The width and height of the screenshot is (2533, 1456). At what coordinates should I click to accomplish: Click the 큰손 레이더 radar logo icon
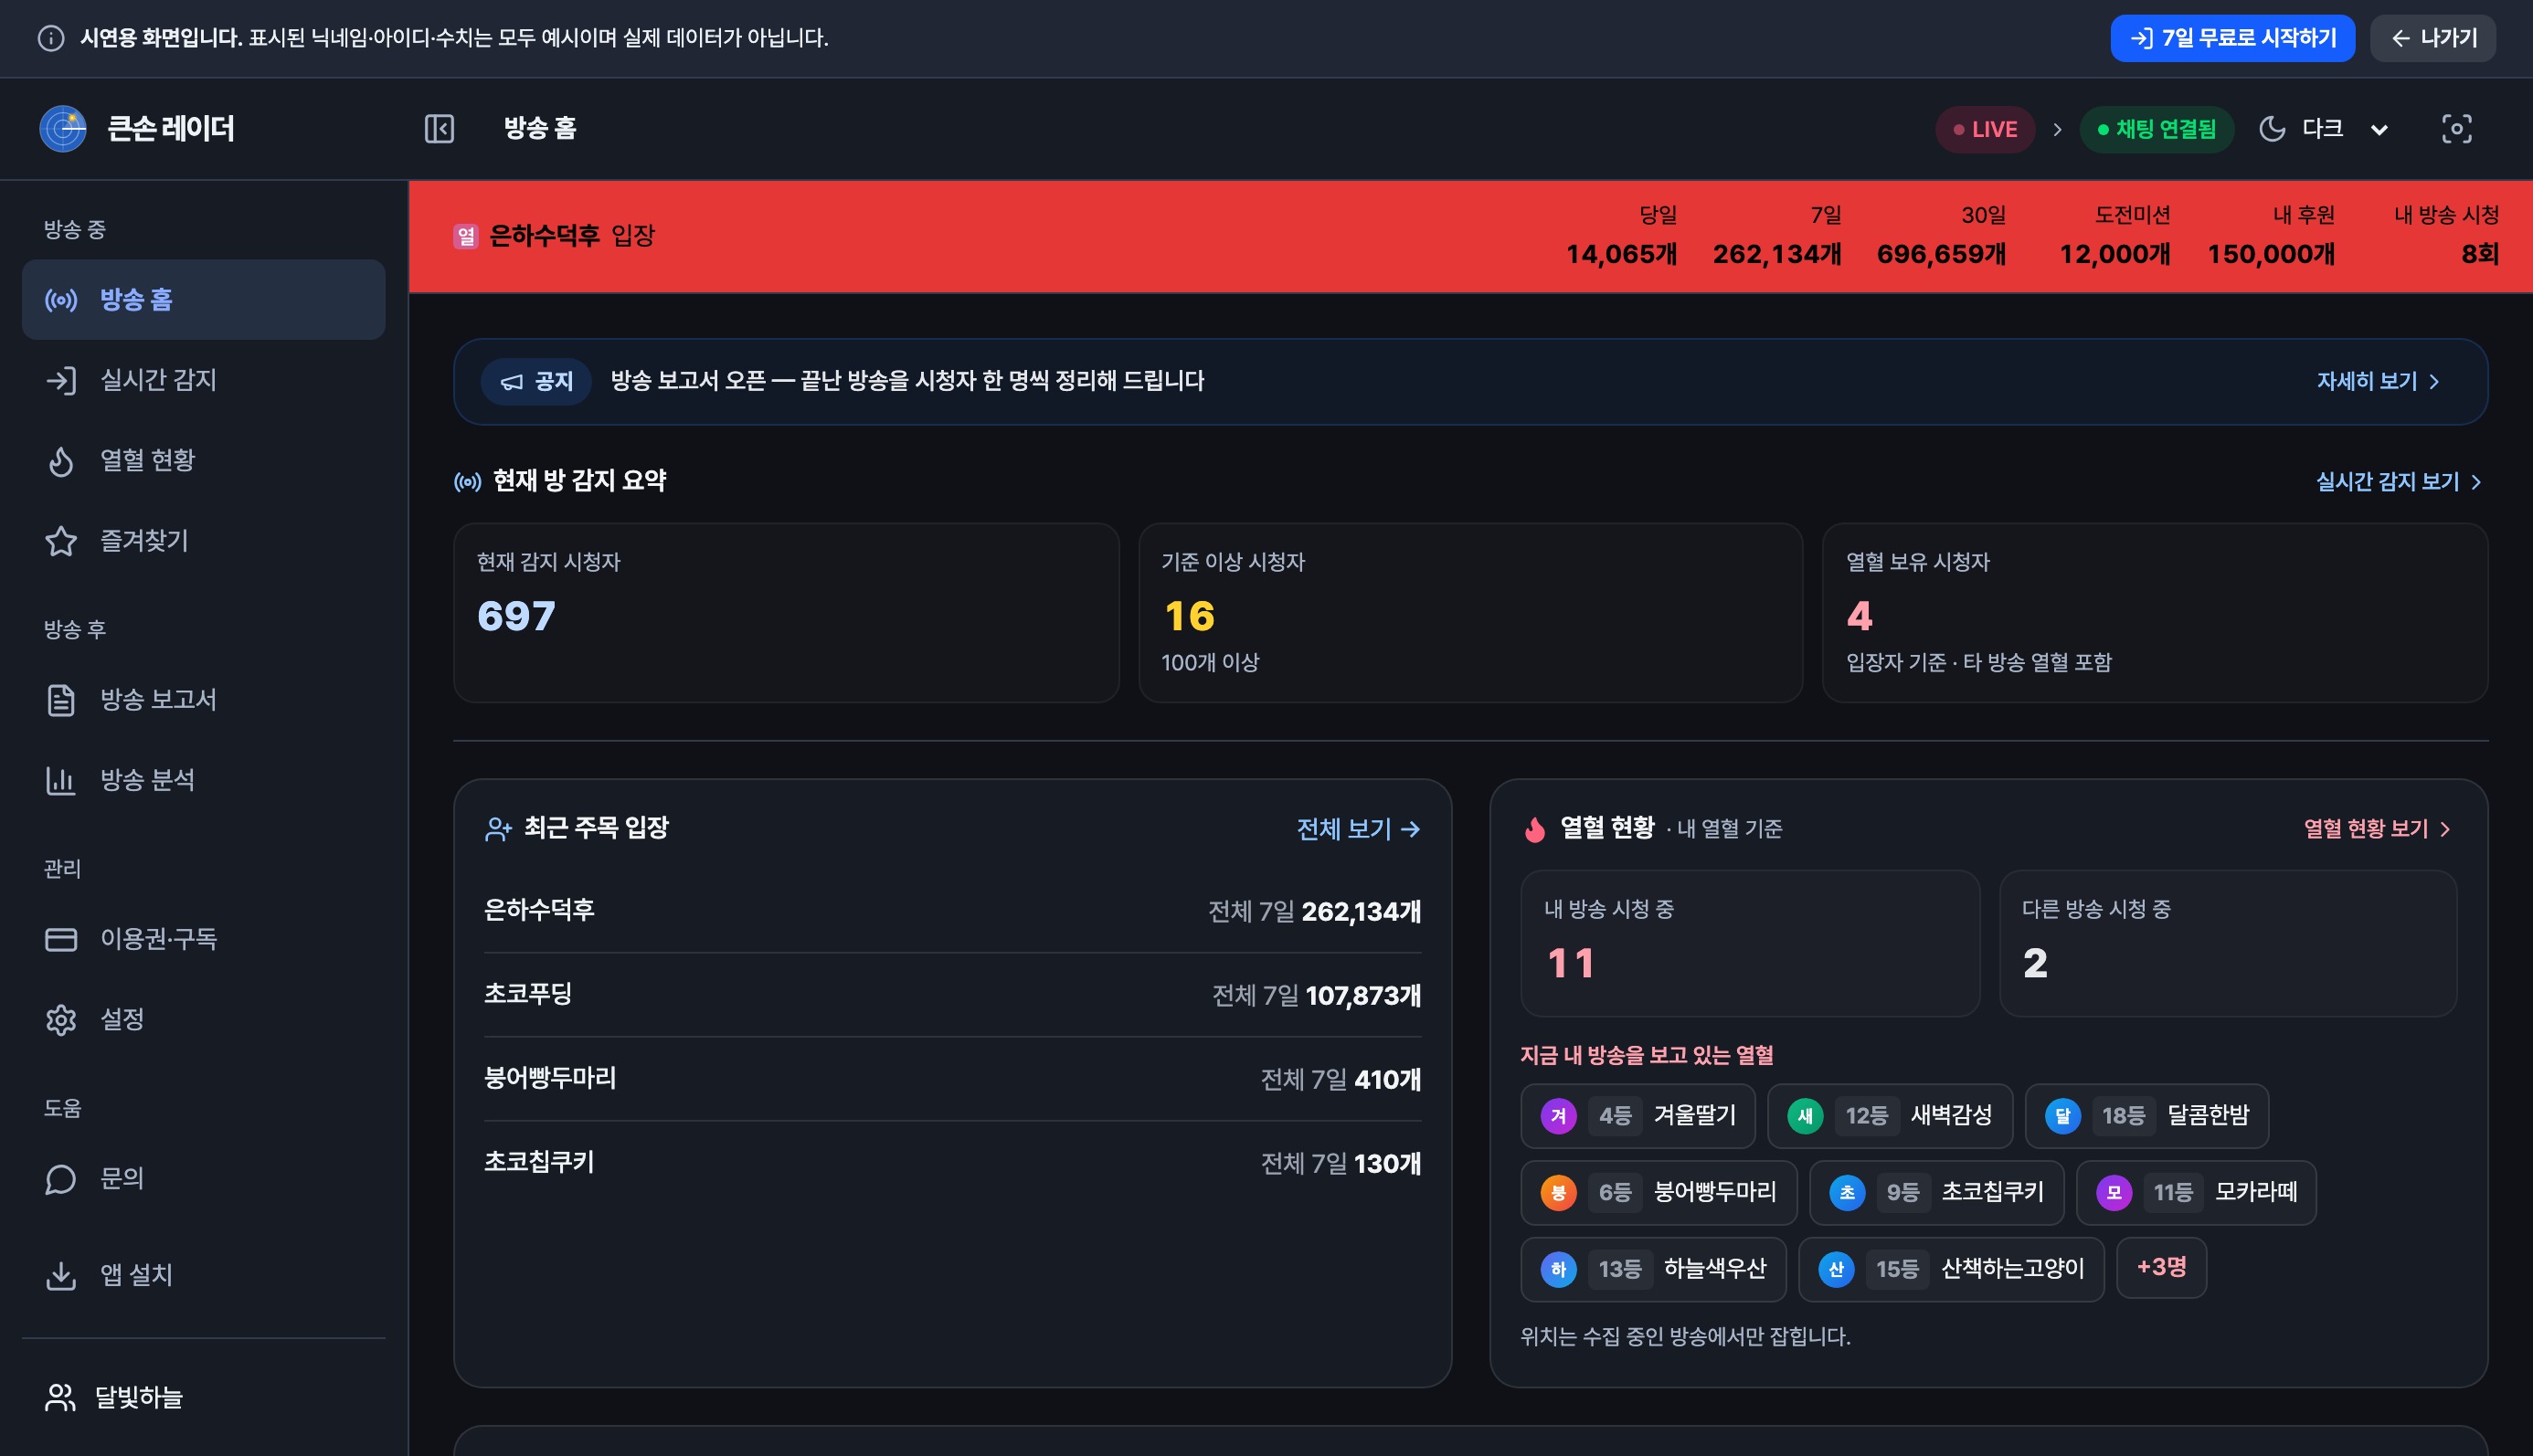63,129
